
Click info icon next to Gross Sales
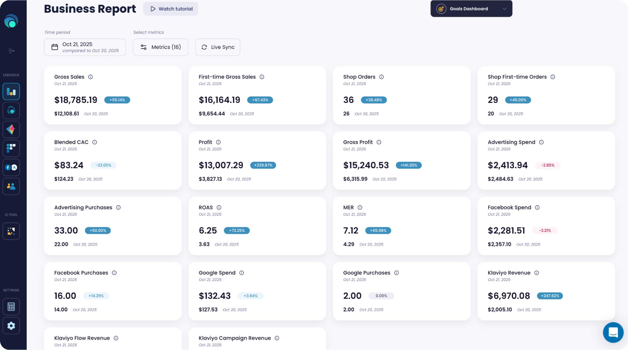90,77
